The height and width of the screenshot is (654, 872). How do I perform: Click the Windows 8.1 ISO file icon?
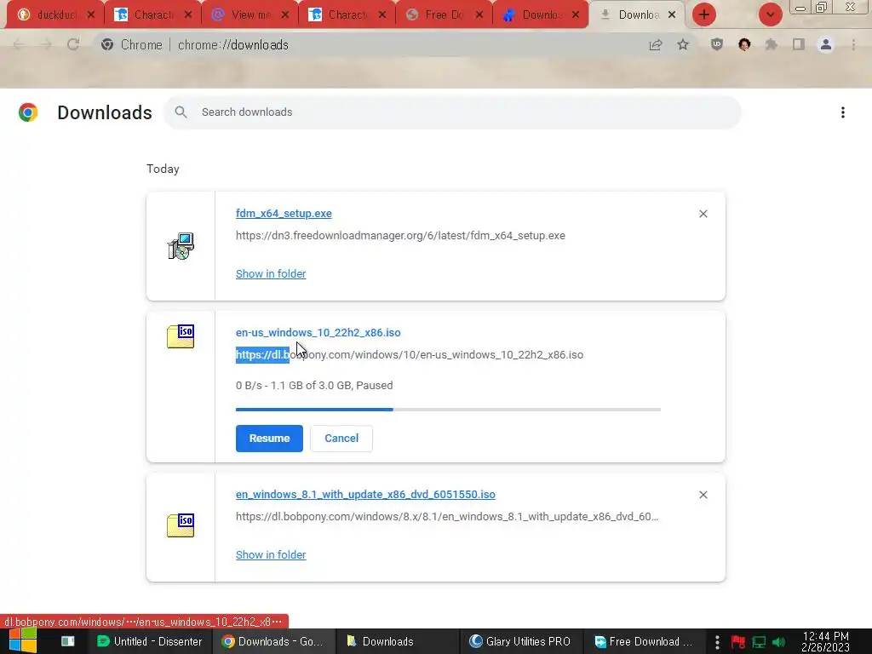point(181,525)
